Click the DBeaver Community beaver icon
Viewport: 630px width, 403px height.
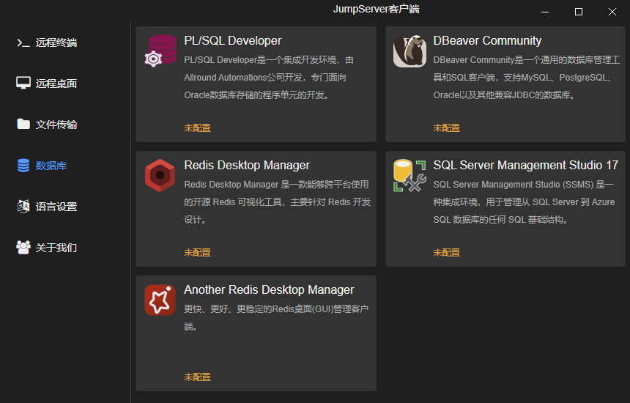coord(409,51)
